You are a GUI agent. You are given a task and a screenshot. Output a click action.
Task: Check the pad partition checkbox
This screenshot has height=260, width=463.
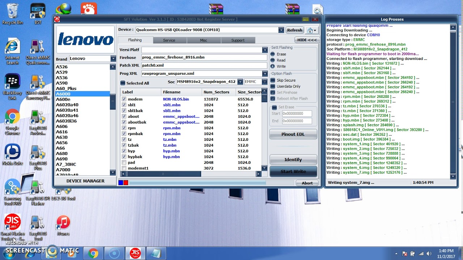124,162
